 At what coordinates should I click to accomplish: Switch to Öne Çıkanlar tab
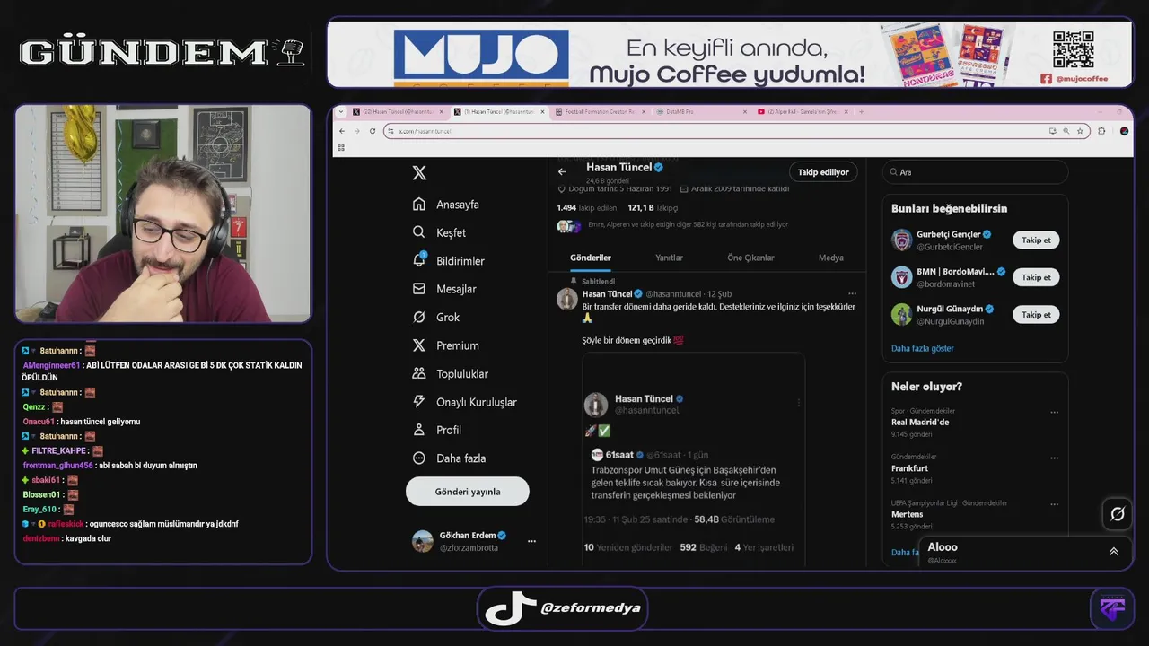pos(750,258)
